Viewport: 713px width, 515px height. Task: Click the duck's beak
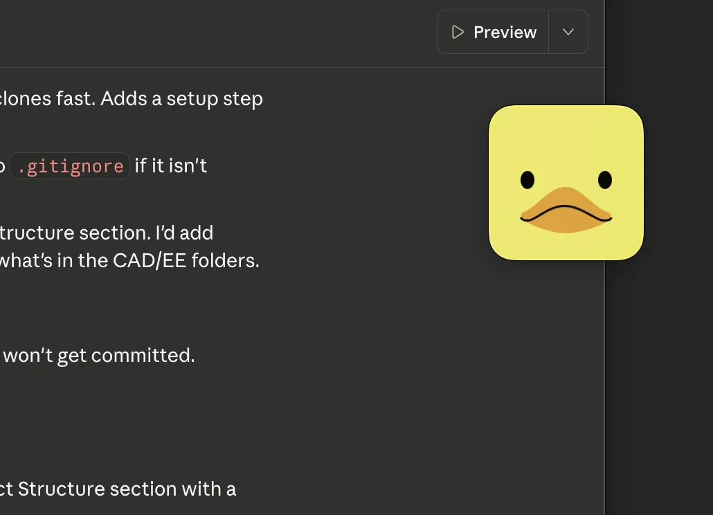tap(566, 209)
